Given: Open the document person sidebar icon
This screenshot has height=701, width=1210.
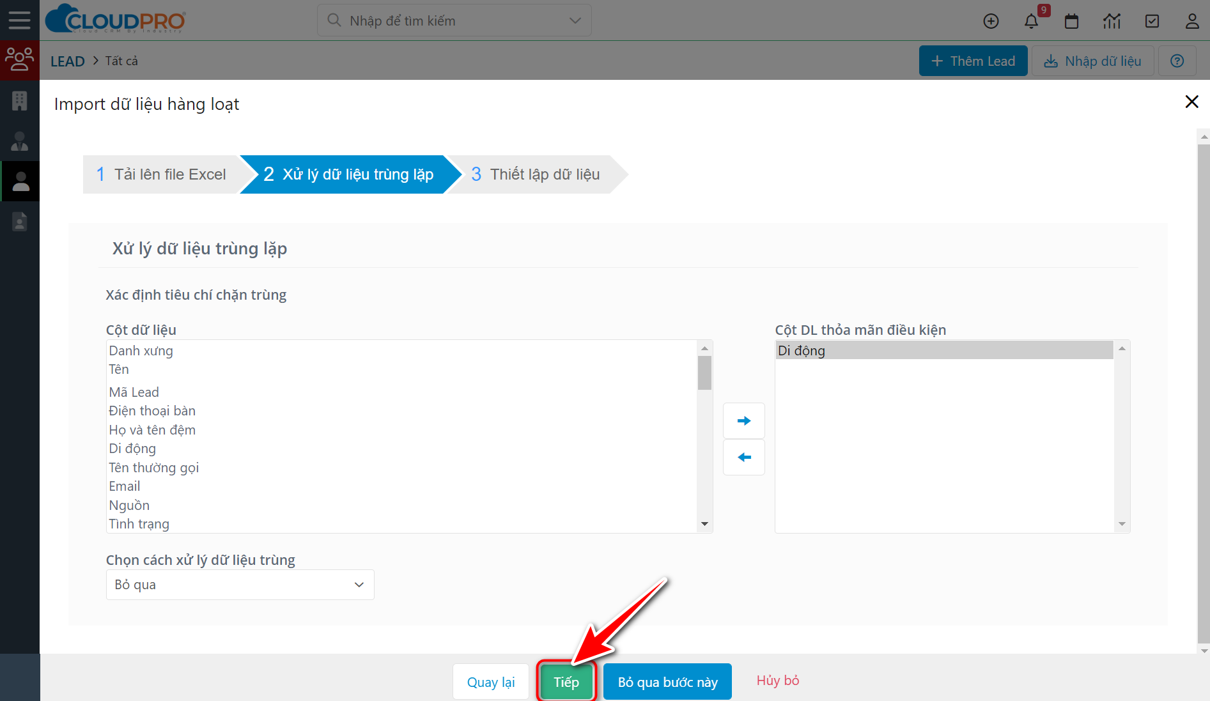Looking at the screenshot, I should [x=20, y=221].
